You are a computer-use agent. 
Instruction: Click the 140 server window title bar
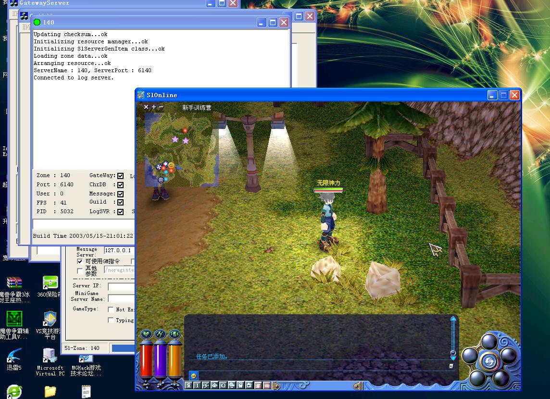[x=144, y=22]
